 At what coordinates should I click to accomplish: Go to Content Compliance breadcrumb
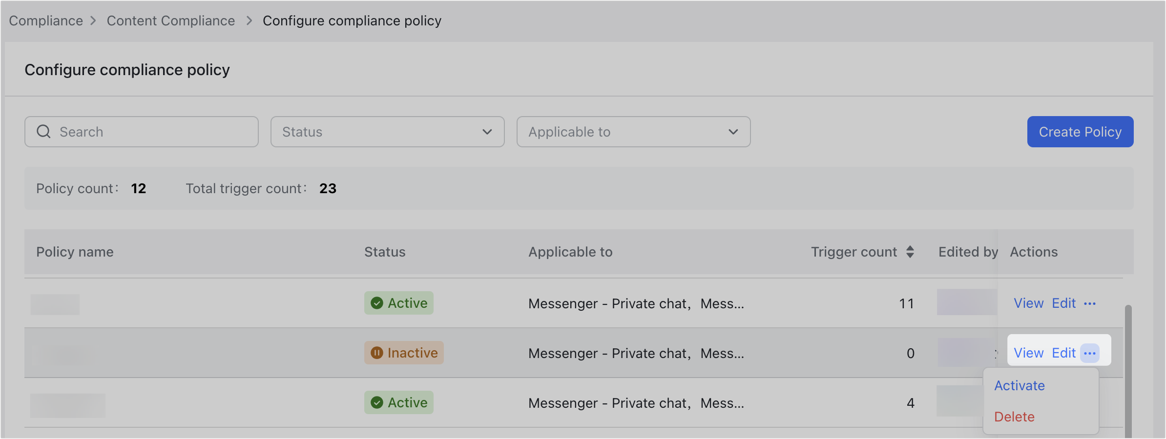[171, 21]
